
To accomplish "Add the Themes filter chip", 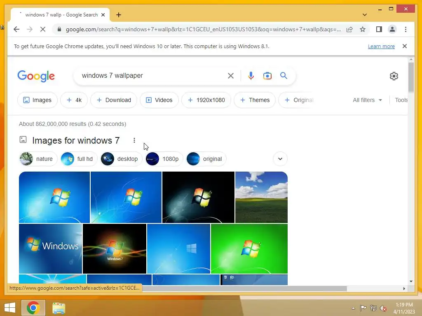I will (x=255, y=100).
